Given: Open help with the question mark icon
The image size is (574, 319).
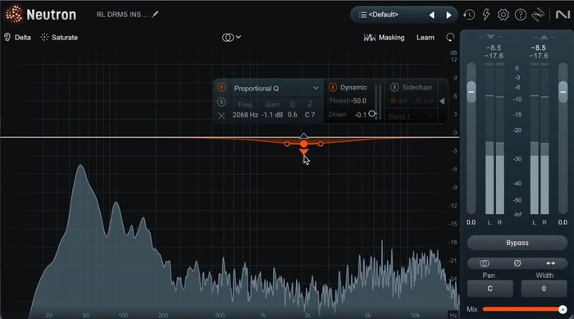Looking at the screenshot, I should (x=520, y=15).
